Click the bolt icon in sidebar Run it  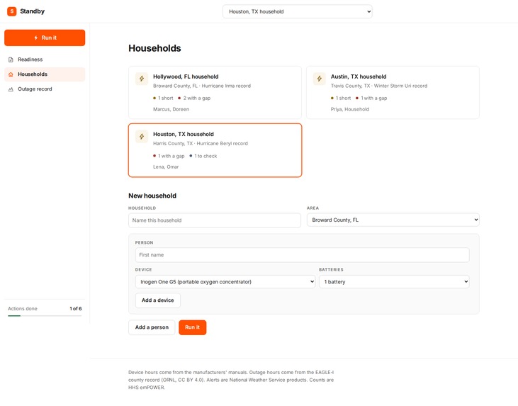(x=36, y=38)
